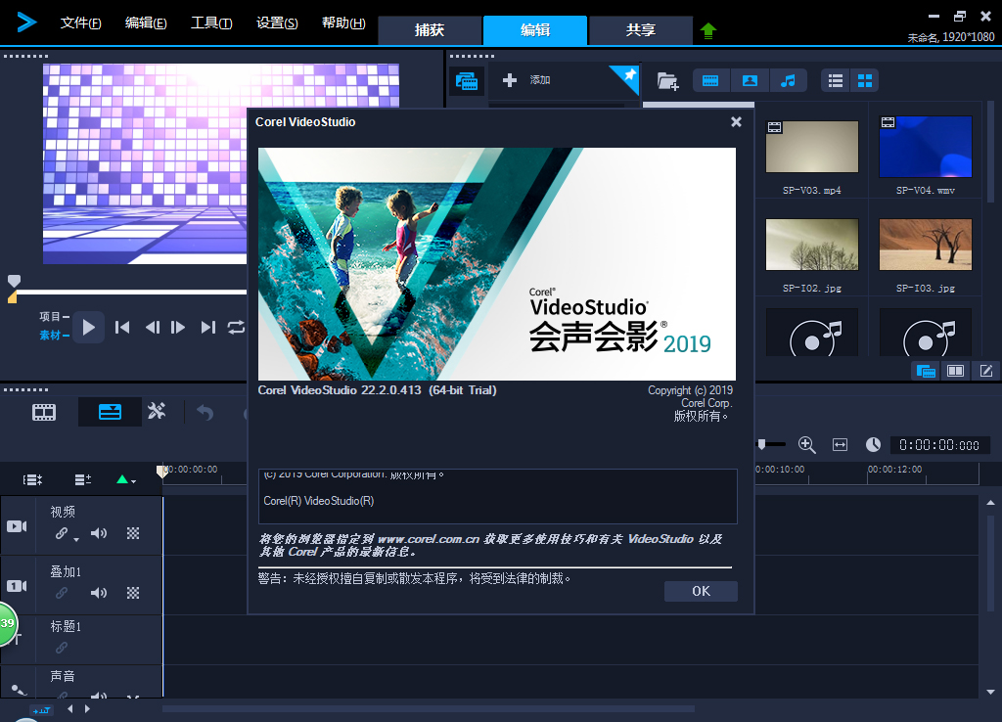Image resolution: width=1002 pixels, height=722 pixels.
Task: Click the zoom in magnifier on timeline
Action: [807, 445]
